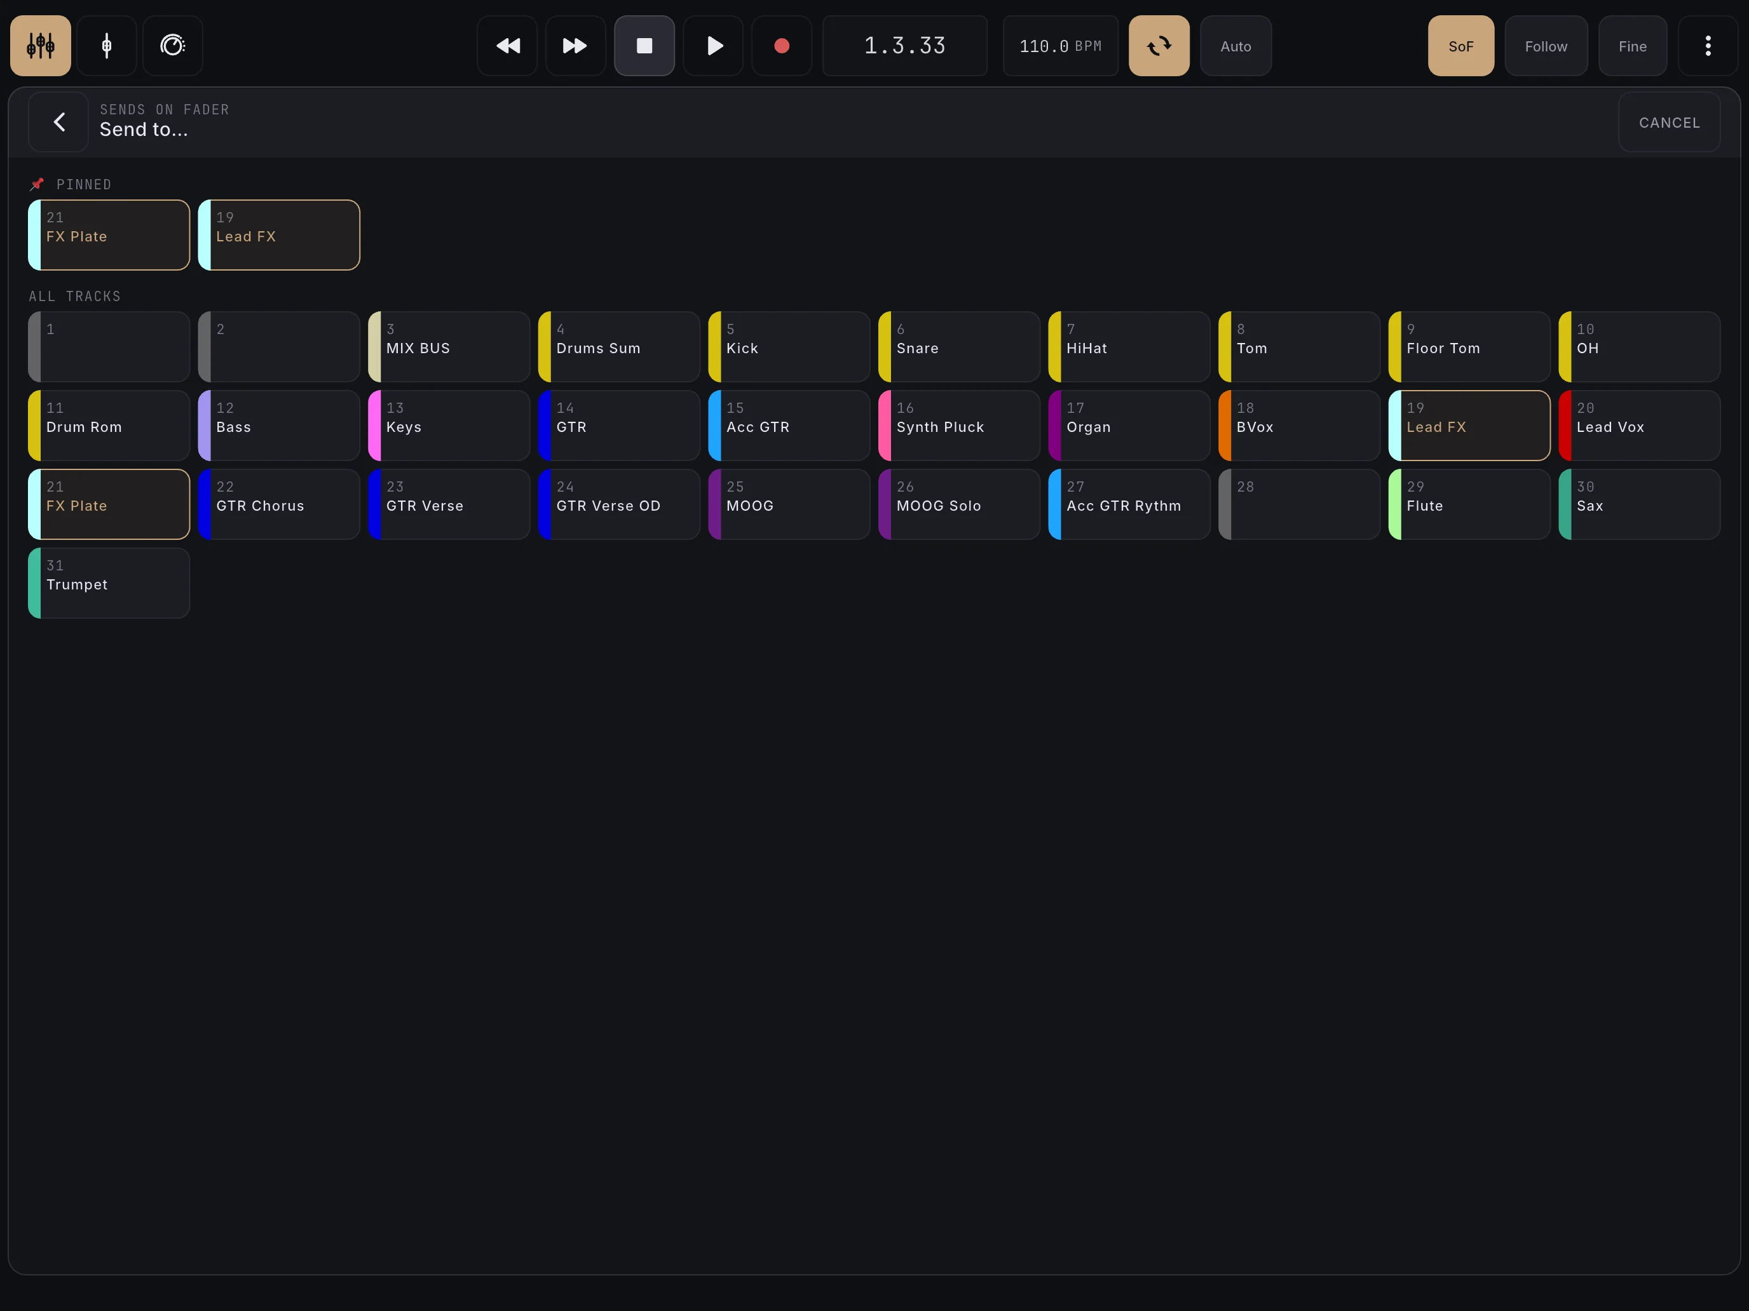Select the Snare track
This screenshot has width=1749, height=1311.
[959, 347]
